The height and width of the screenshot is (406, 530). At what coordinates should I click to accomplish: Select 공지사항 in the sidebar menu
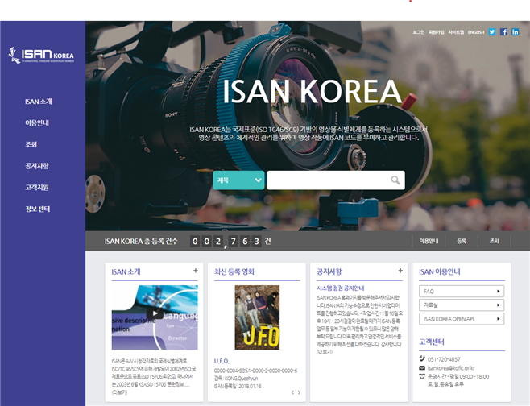[x=37, y=165]
